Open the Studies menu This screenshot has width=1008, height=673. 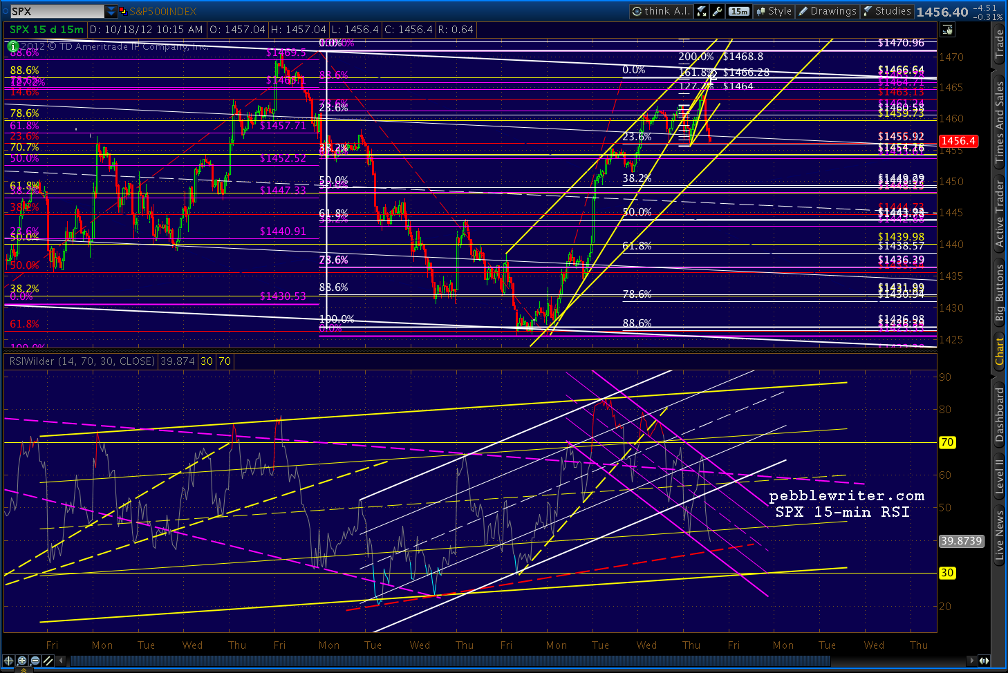pyautogui.click(x=888, y=11)
